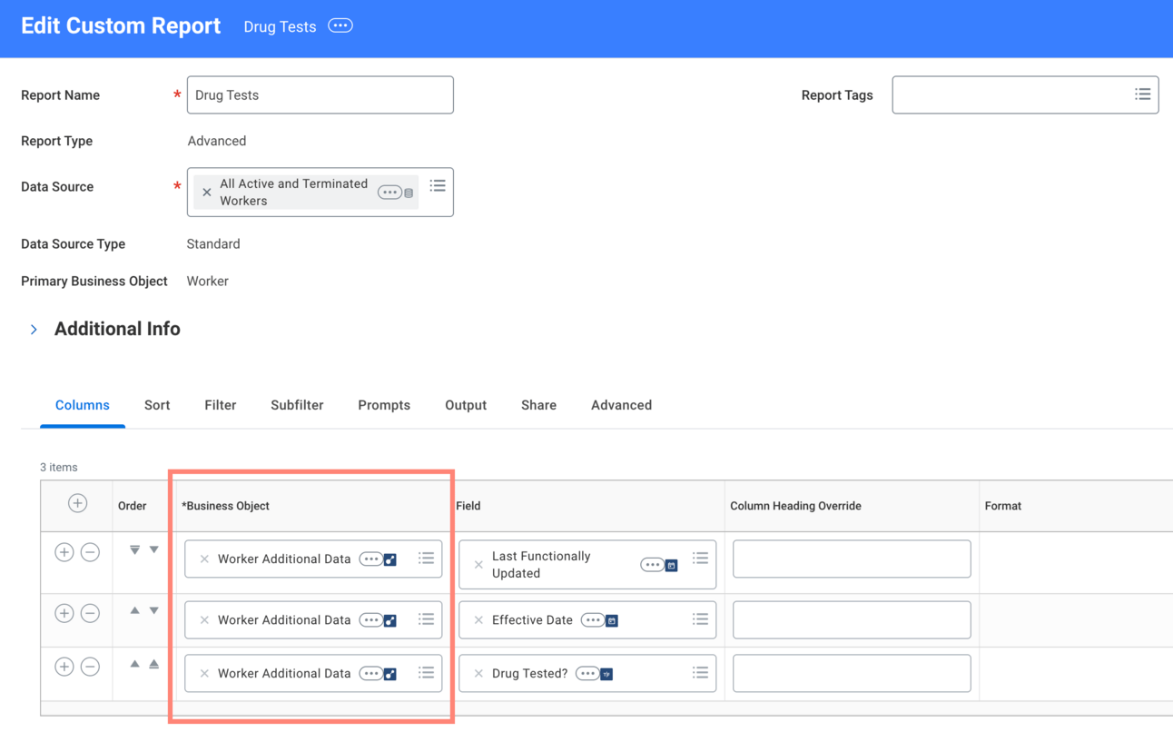Open business object list in third row
Viewport: 1173px width, 742px height.
click(426, 673)
